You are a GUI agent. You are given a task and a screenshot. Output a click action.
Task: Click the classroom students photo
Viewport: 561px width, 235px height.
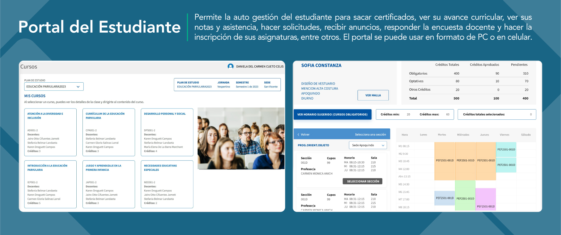coord(241,138)
